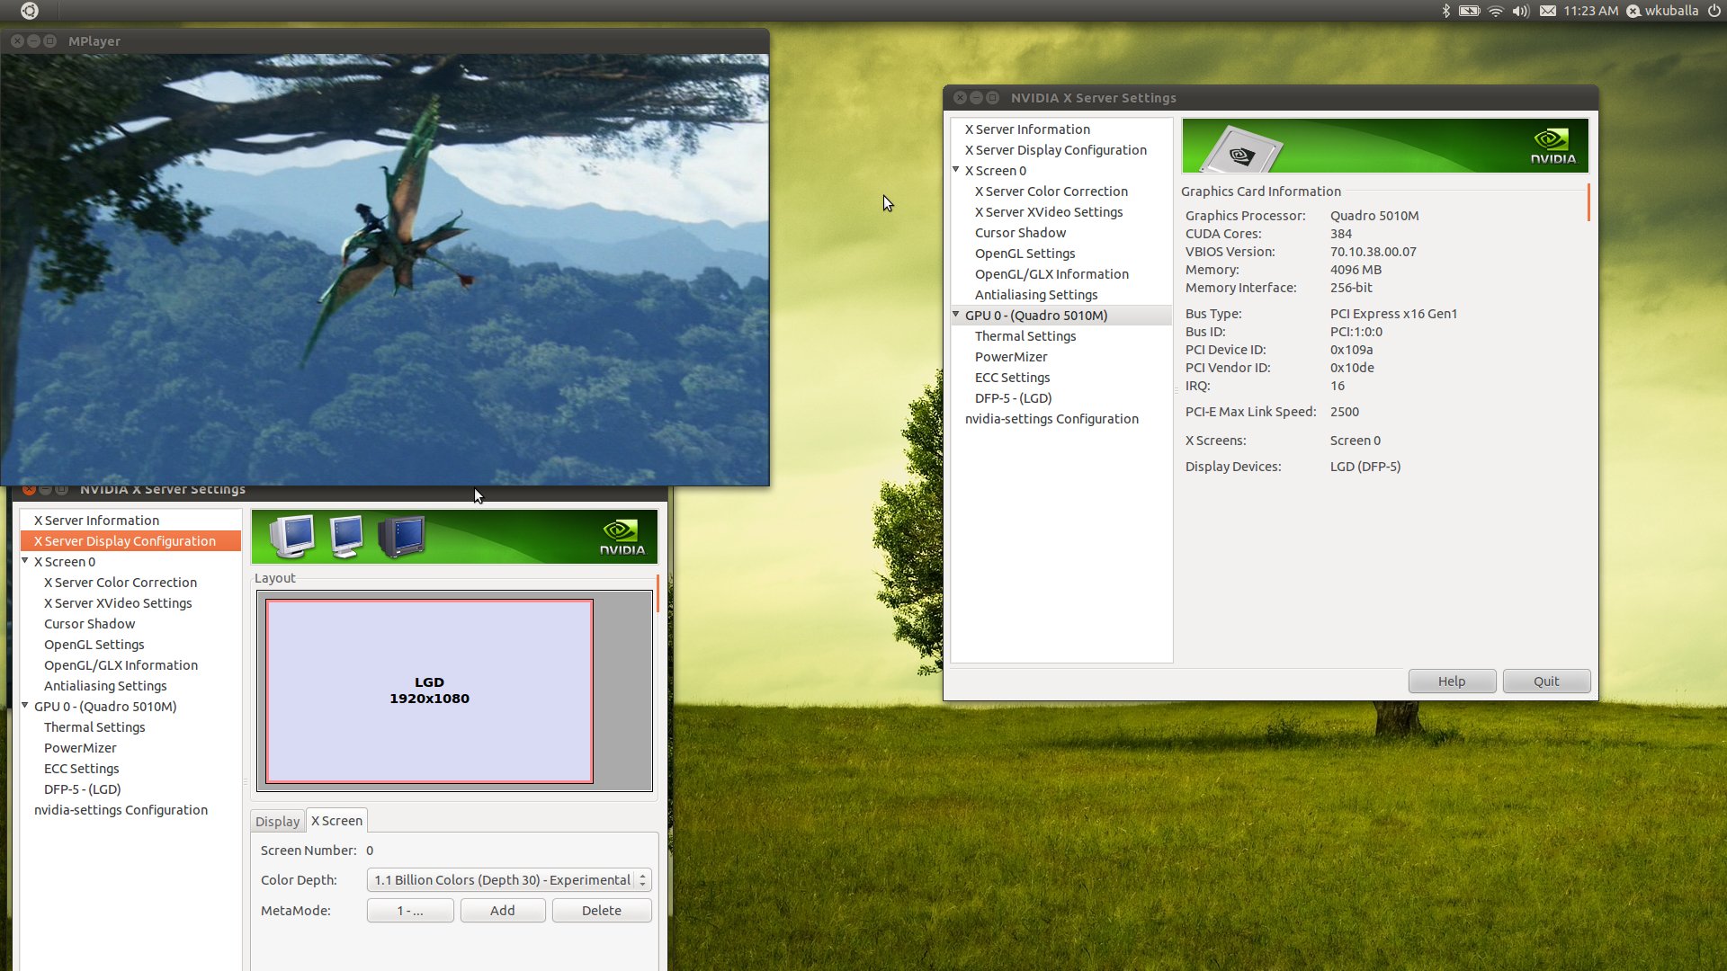Select ECC Settings in the left window
This screenshot has height=971, width=1727.
[x=82, y=769]
